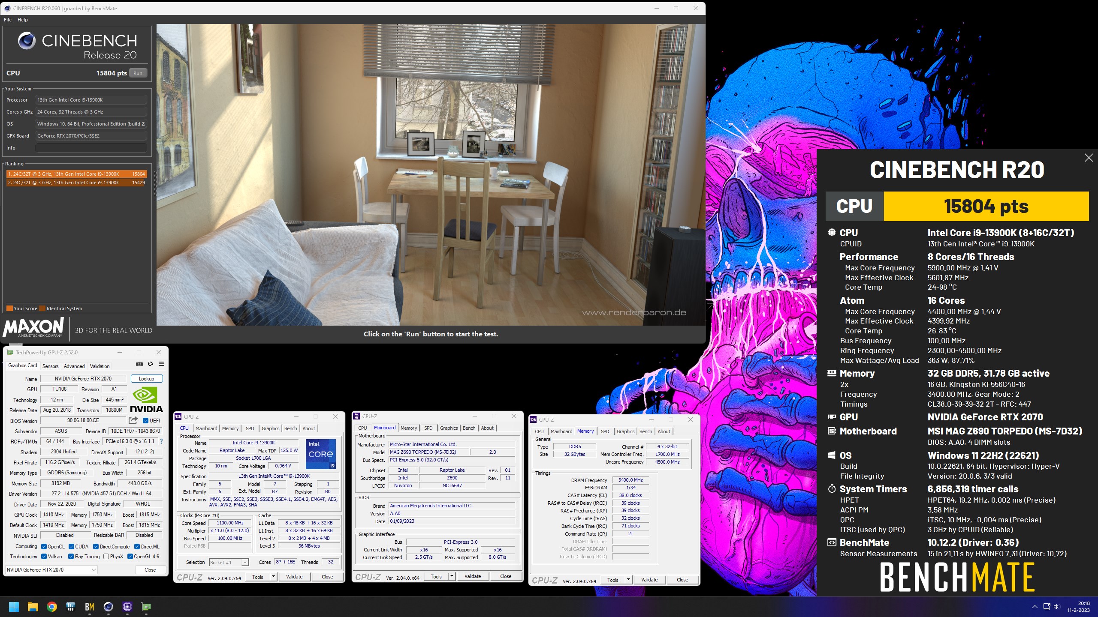Switch to the GPU-Z Validation tab
This screenshot has height=617, width=1098.
coord(100,366)
